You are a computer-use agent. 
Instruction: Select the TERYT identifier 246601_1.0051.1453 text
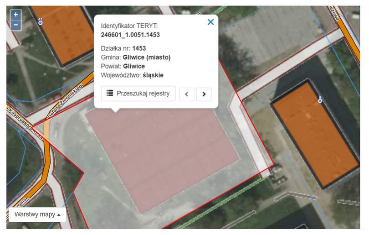point(130,35)
